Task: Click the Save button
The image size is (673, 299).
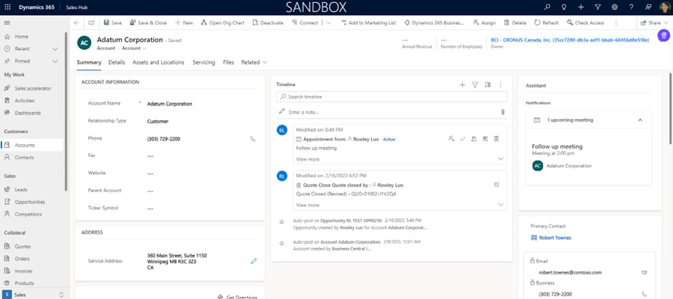Action: (112, 23)
